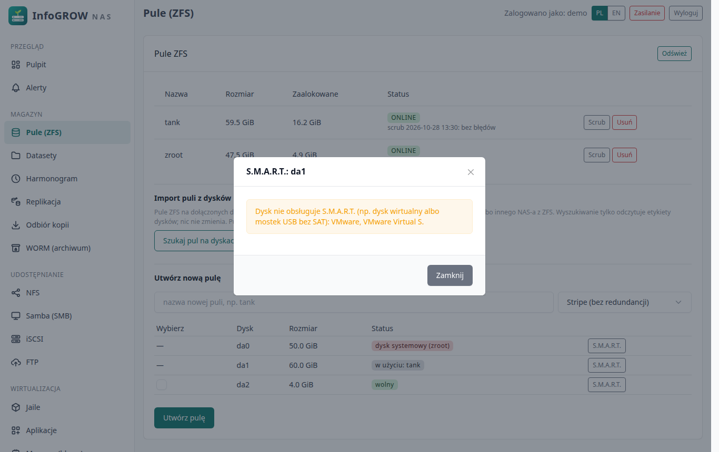The image size is (719, 452).
Task: Expand Stripe (bez redundancji) dropdown
Action: pos(624,302)
